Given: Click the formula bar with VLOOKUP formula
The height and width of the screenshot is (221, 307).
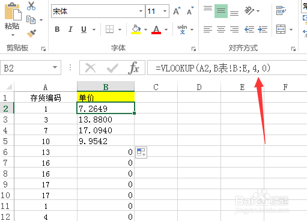Looking at the screenshot, I should click(x=227, y=68).
